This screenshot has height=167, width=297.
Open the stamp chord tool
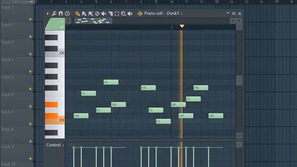pos(67,13)
